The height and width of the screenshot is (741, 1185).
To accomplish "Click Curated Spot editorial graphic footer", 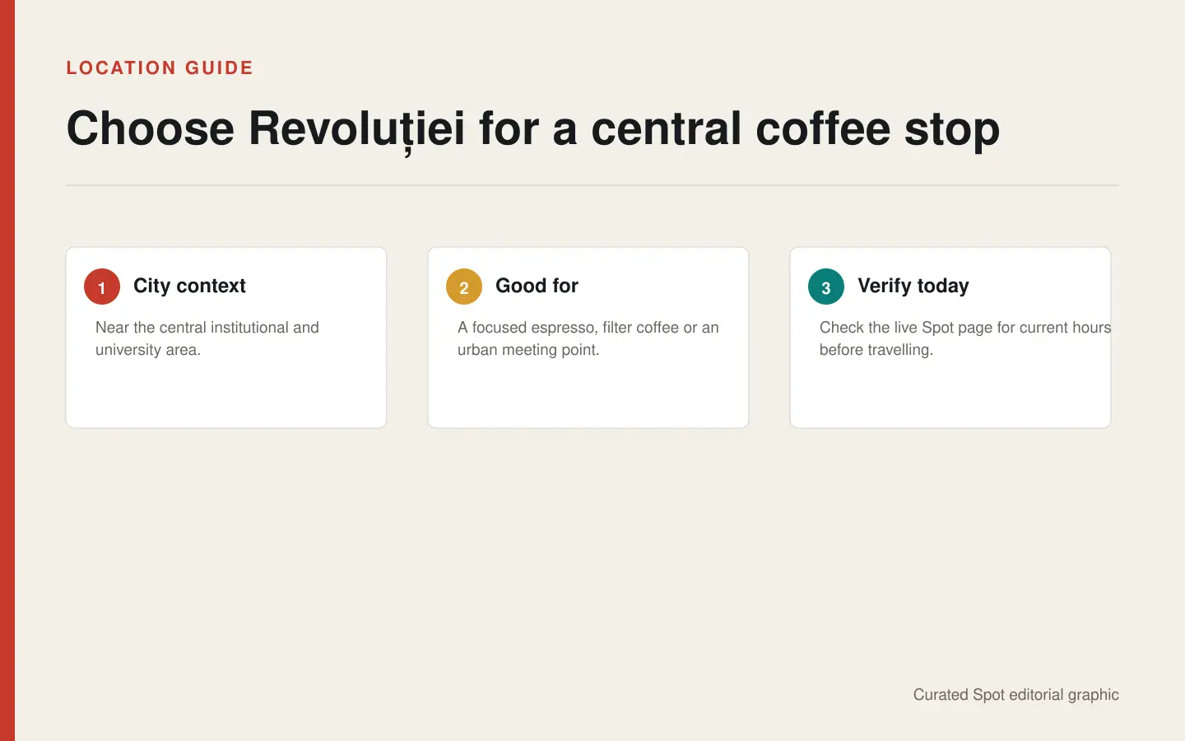I will pyautogui.click(x=1016, y=694).
